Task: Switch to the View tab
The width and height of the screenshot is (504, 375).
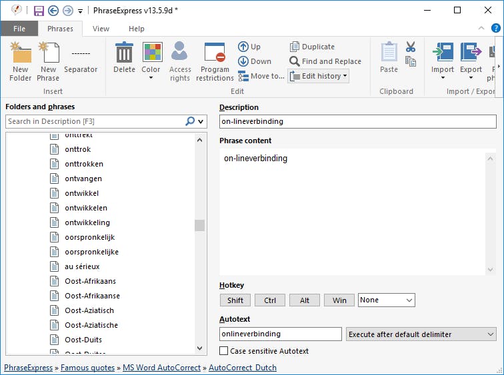Action: pyautogui.click(x=101, y=29)
